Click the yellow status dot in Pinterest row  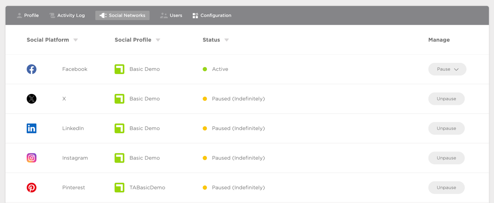coord(205,188)
